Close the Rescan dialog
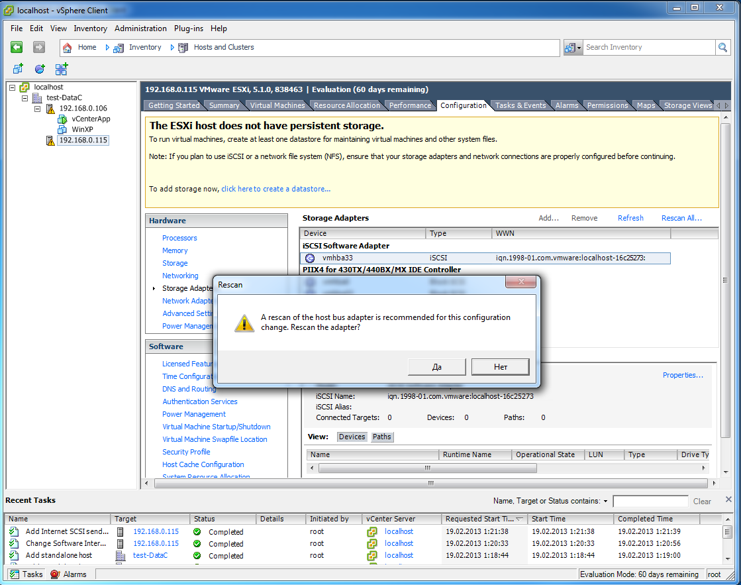741x585 pixels. (520, 282)
